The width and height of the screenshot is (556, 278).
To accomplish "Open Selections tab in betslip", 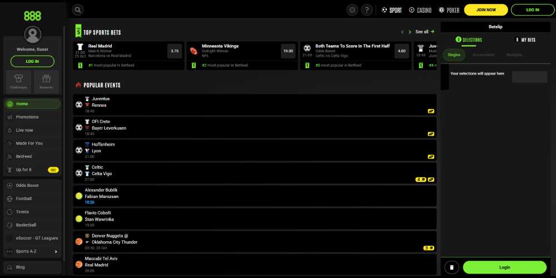I will point(469,39).
